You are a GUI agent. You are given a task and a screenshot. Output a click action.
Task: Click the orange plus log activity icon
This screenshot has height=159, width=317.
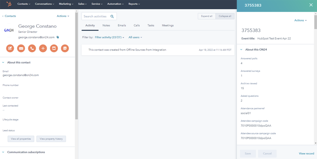pos(43,48)
